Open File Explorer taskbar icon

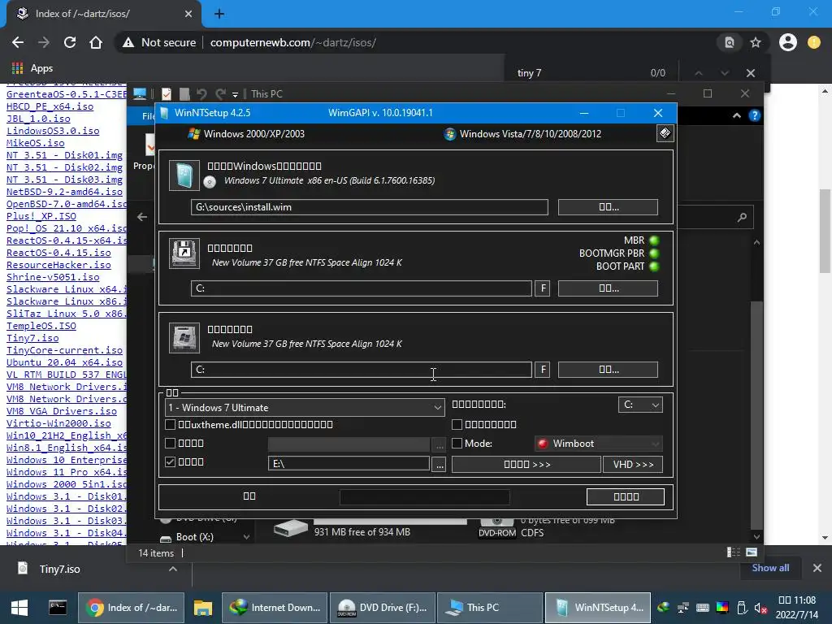point(202,608)
